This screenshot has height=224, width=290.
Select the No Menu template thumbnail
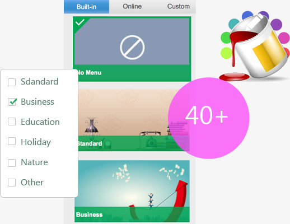coord(132,49)
